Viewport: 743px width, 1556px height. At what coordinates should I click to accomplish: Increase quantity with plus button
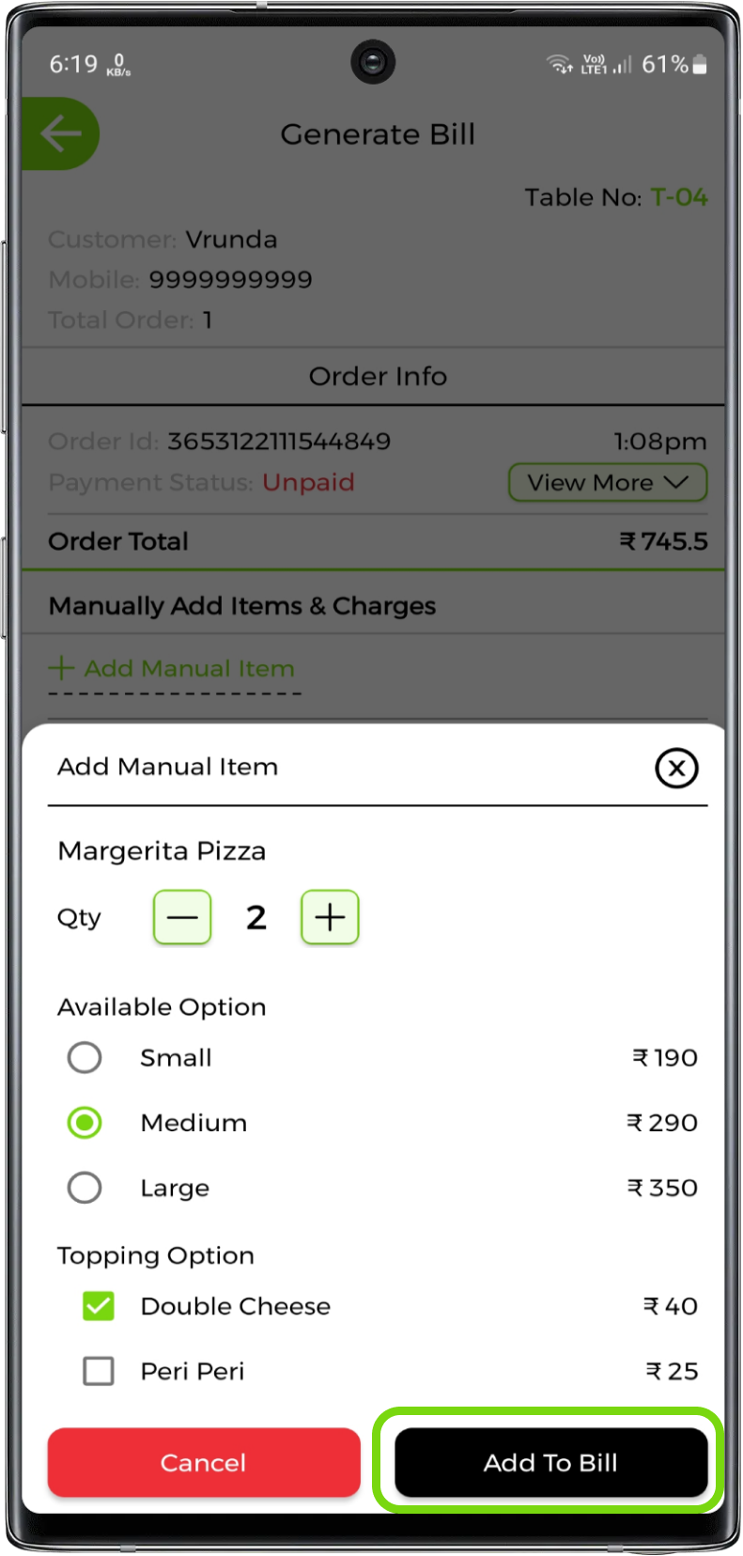330,917
